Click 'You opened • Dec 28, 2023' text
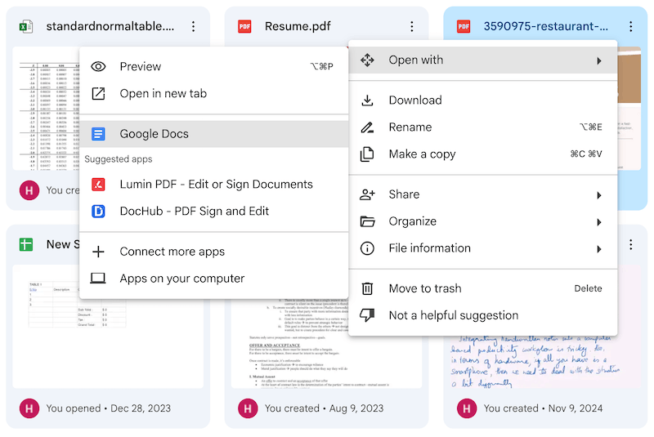Viewport: 654px width, 437px height. [109, 408]
